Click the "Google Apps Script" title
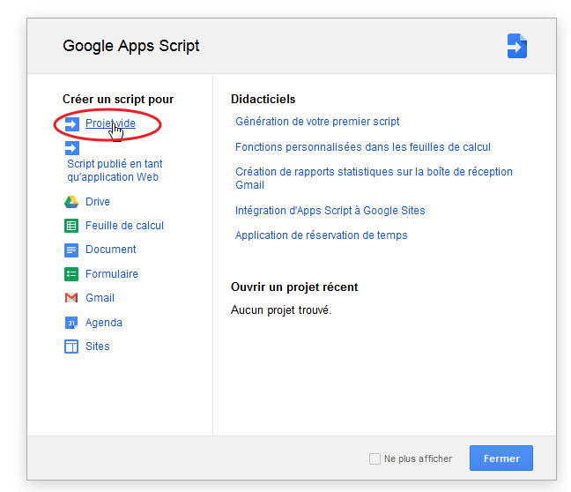This screenshot has width=571, height=492. pyautogui.click(x=131, y=46)
